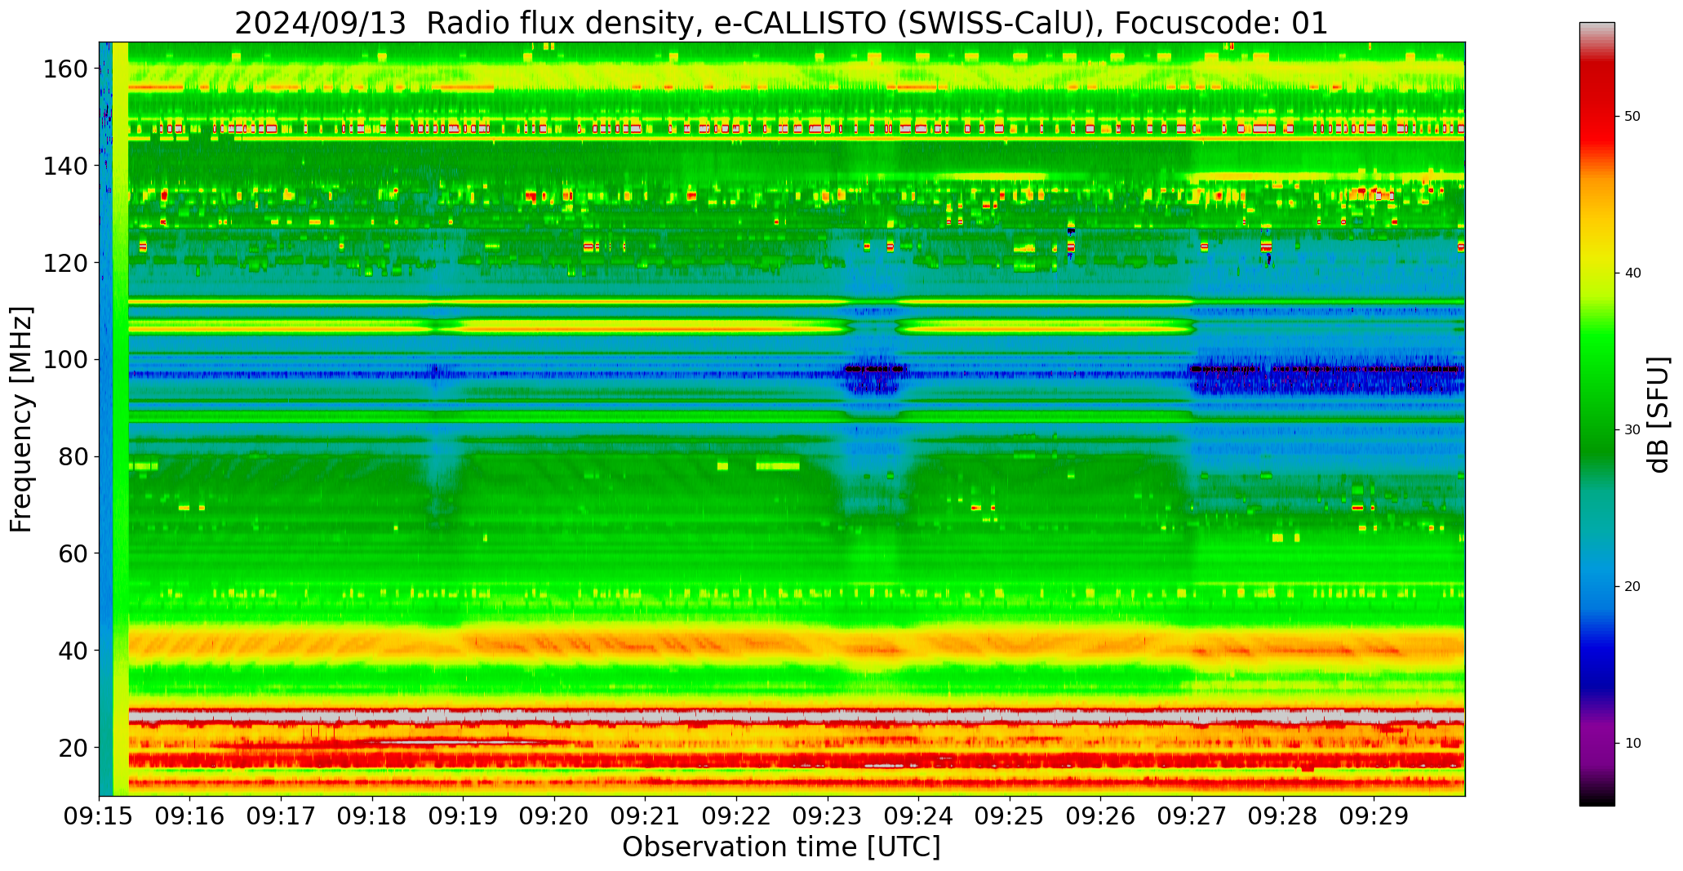This screenshot has height=871, width=1683.
Task: Click the 'Frequency [MHz]' y-axis label
Action: coord(22,419)
